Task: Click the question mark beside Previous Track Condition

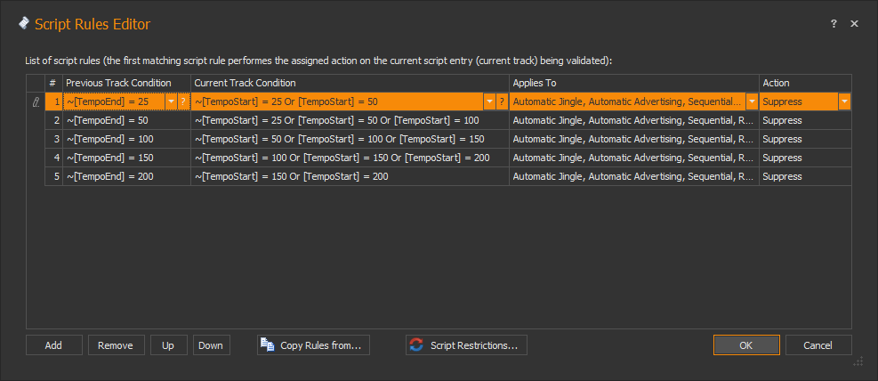Action: tap(183, 101)
